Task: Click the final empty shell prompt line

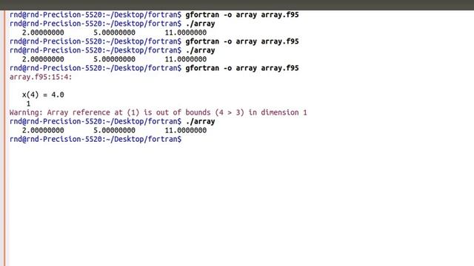Action: click(96, 139)
